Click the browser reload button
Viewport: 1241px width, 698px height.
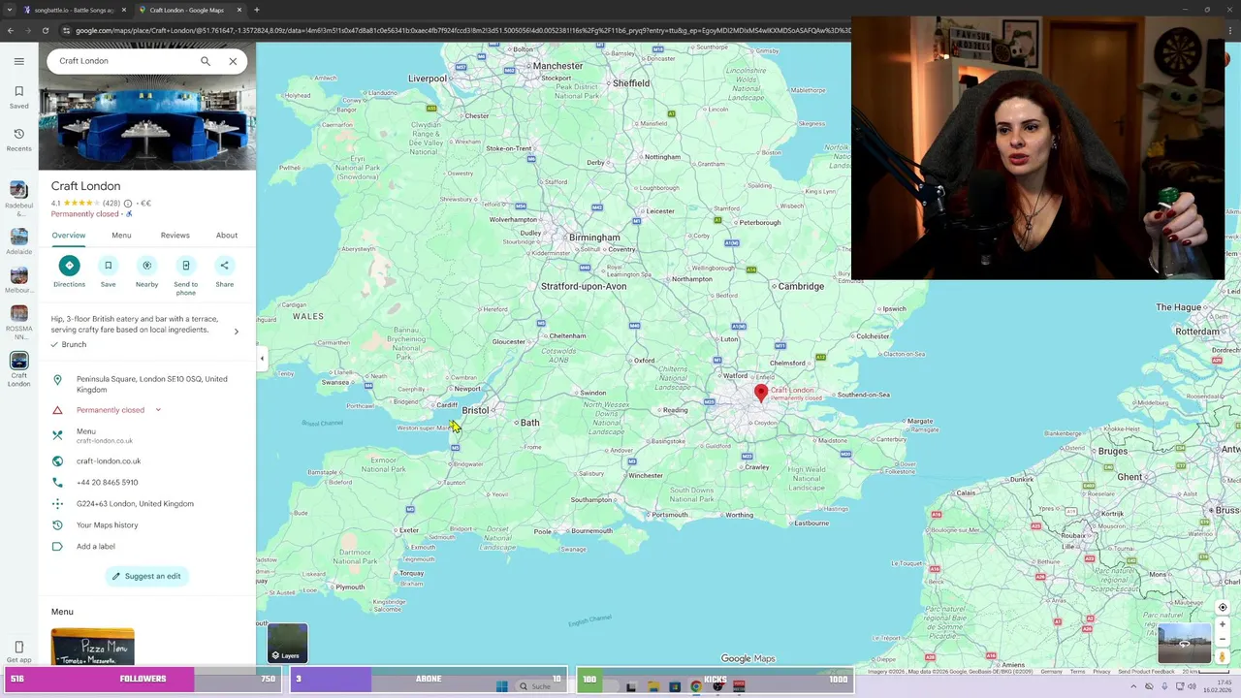(x=45, y=30)
